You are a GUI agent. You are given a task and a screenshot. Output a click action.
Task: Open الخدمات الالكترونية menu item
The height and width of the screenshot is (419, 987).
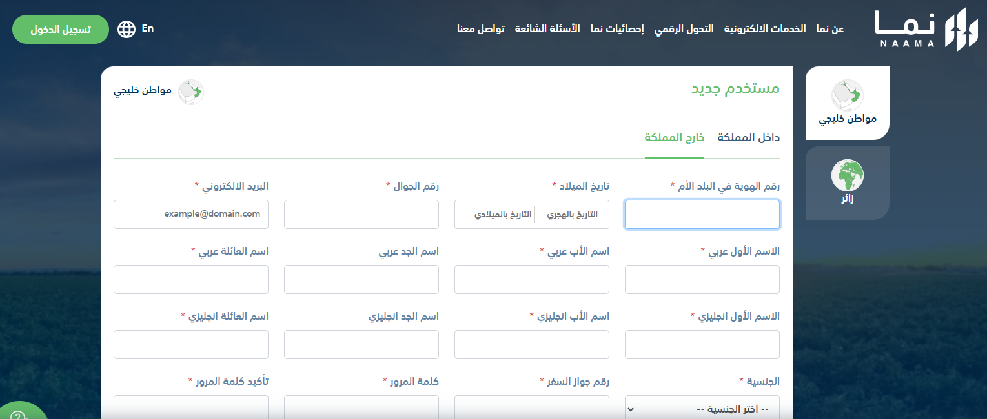[x=764, y=29]
